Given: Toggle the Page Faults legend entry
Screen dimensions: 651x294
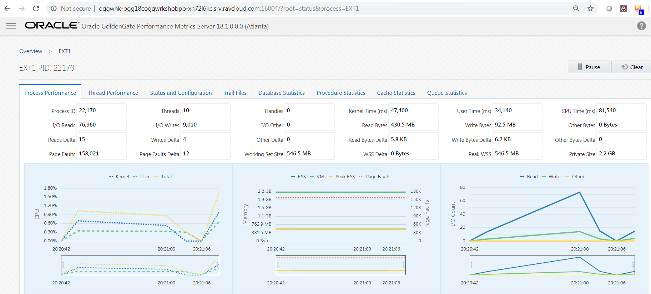Looking at the screenshot, I should (x=375, y=176).
